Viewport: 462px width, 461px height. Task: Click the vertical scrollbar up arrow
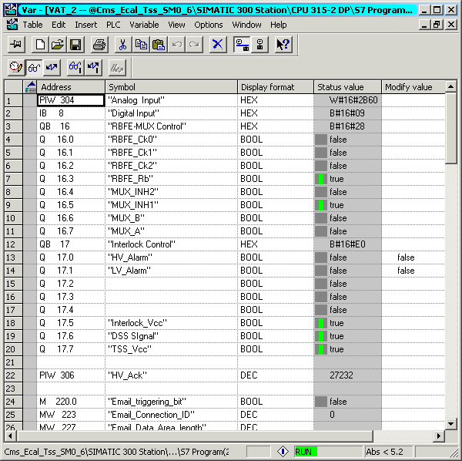pos(450,86)
